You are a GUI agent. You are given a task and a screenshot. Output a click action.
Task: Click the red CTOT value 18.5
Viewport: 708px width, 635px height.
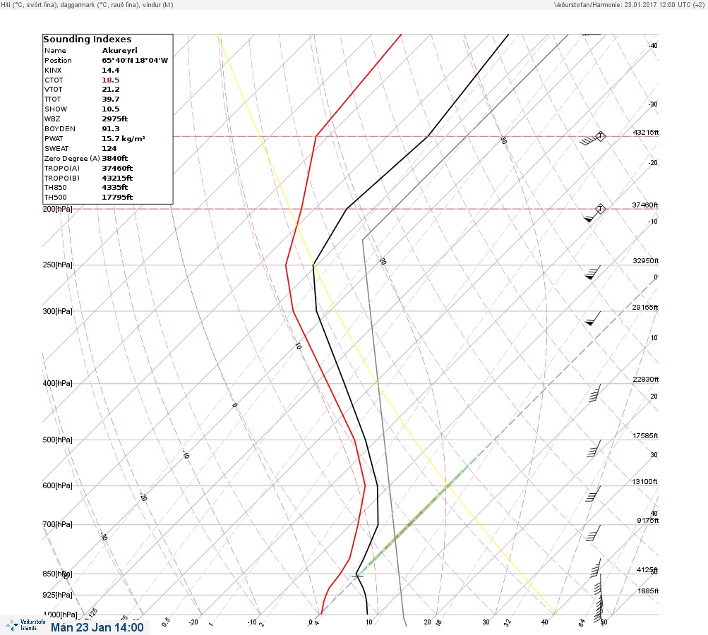point(111,80)
